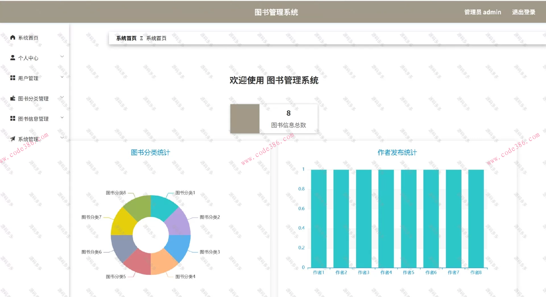
Task: Click the wallet icon for 图书分类管理
Action: click(13, 98)
